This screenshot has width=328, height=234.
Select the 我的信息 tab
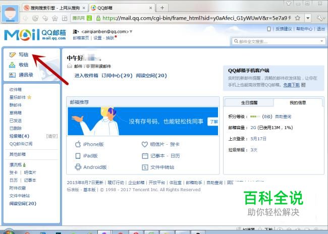pos(298,102)
